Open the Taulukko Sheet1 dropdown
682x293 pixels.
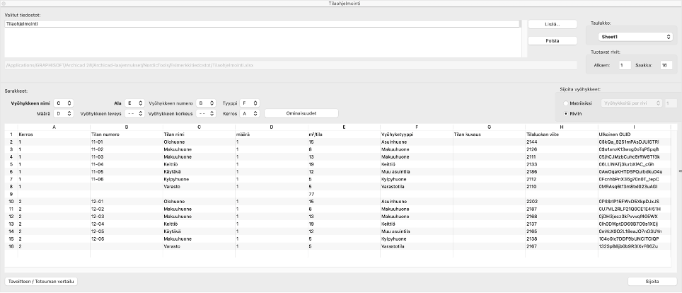[x=633, y=36]
